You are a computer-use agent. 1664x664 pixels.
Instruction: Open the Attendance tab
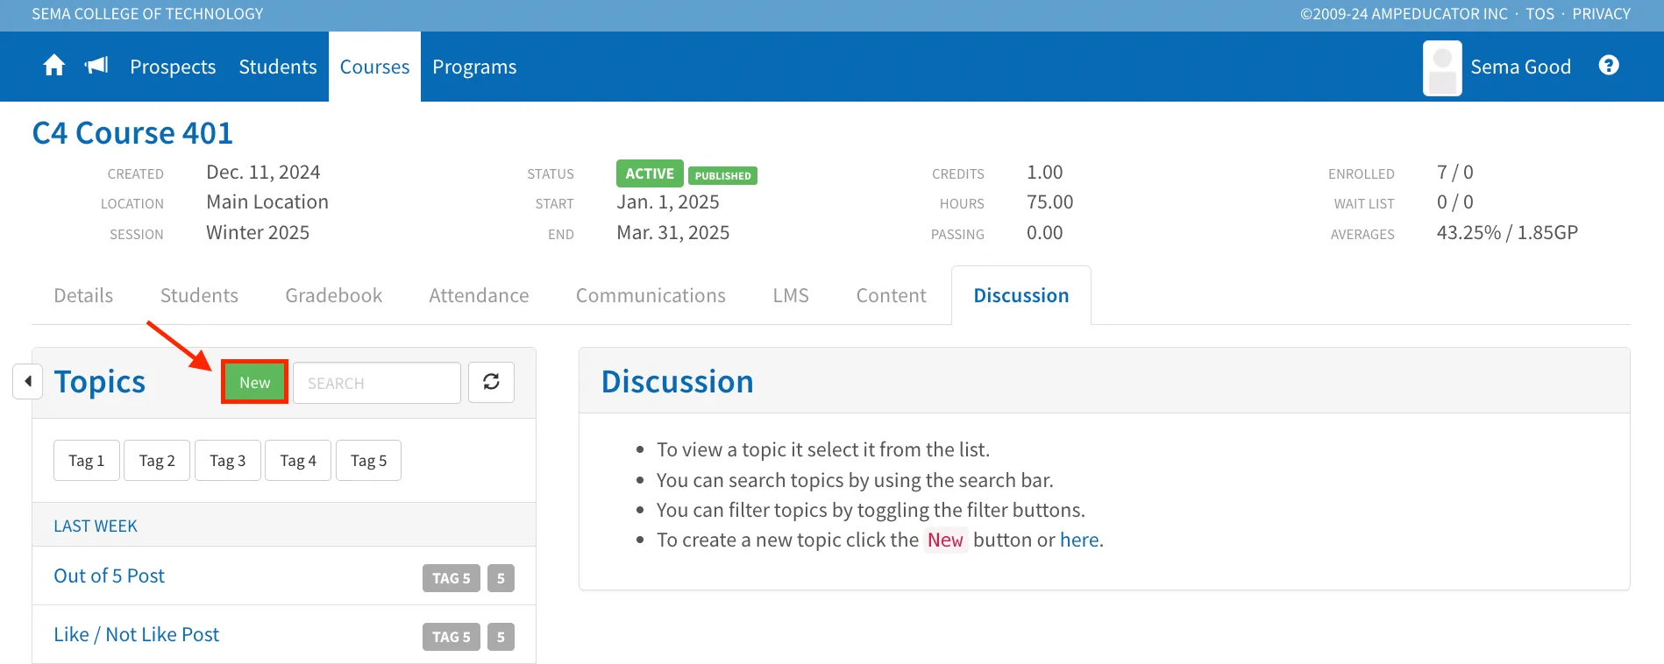tap(479, 295)
